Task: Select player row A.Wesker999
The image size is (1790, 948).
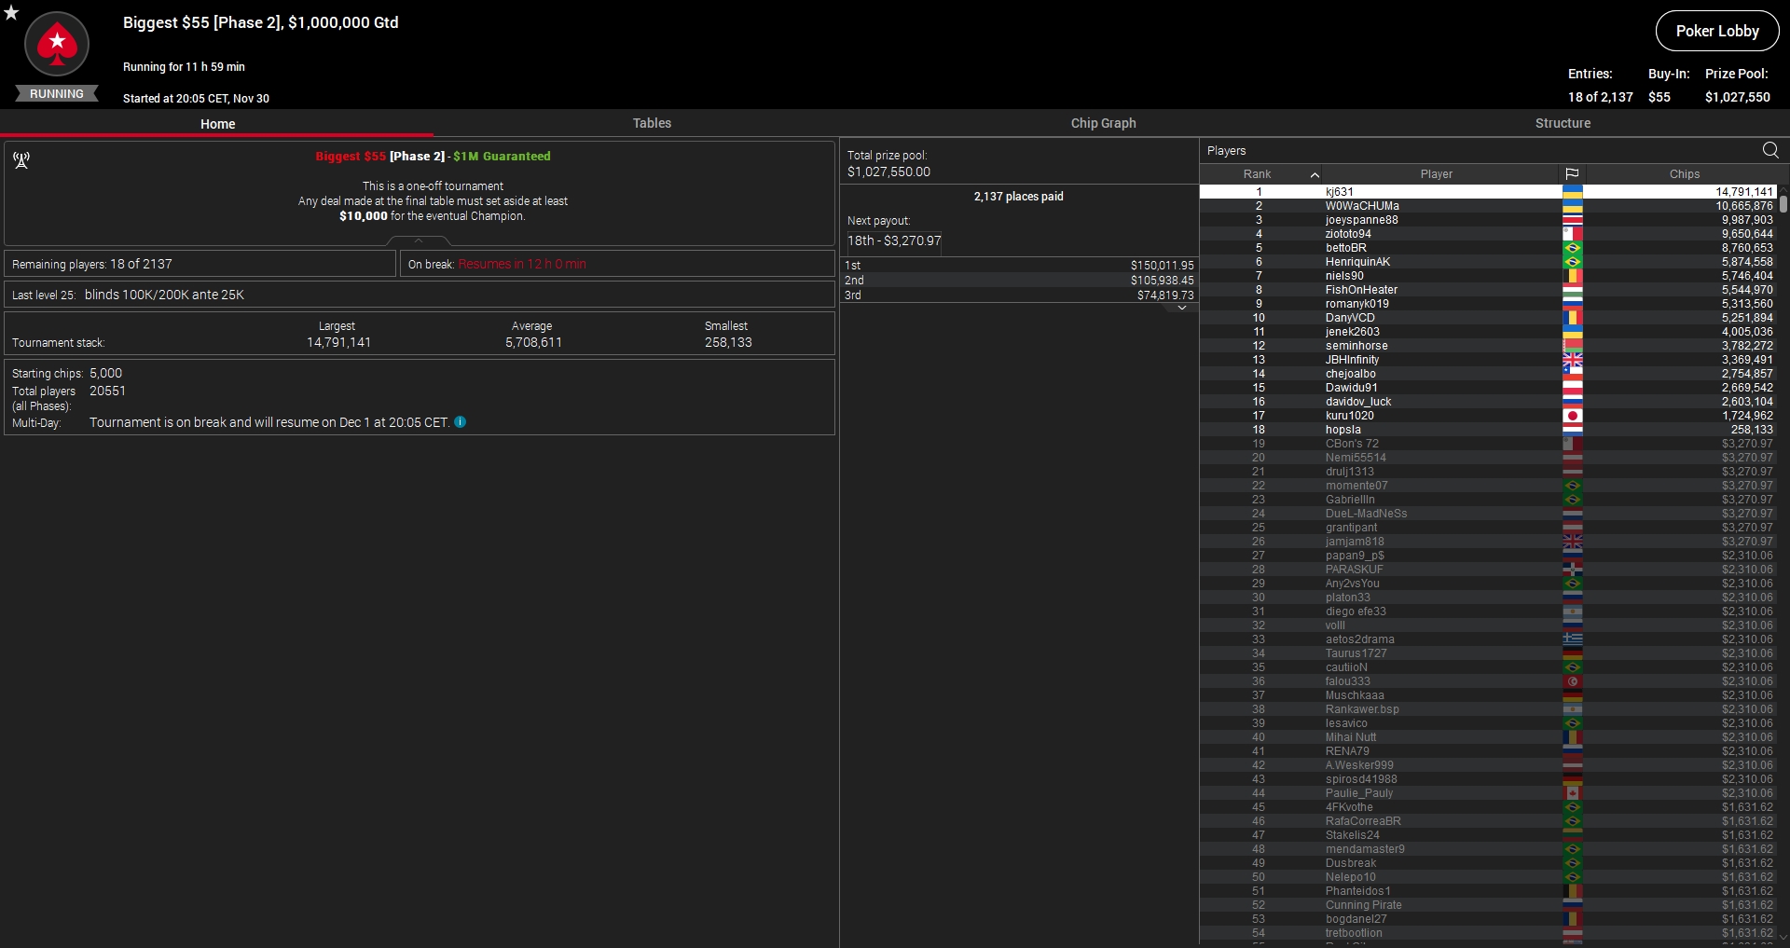Action: pos(1488,765)
